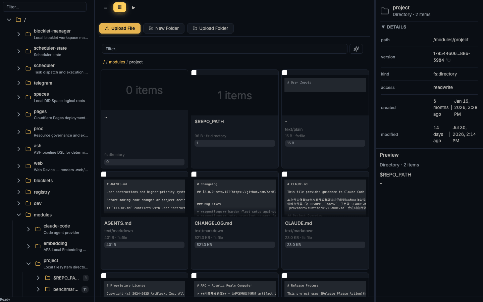Select the registry tree row
The image size is (483, 302).
point(47,192)
